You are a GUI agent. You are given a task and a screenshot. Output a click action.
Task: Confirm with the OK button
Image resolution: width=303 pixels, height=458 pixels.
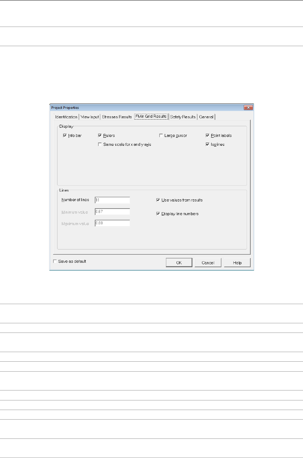[179, 262]
